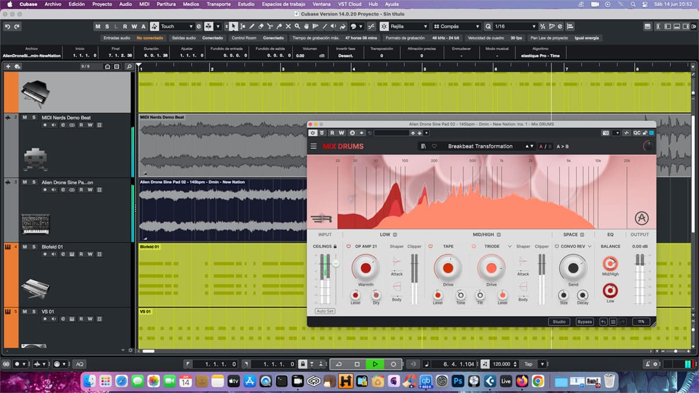The width and height of the screenshot is (699, 393).
Task: Open Firefox from the Dock
Action: point(522,381)
